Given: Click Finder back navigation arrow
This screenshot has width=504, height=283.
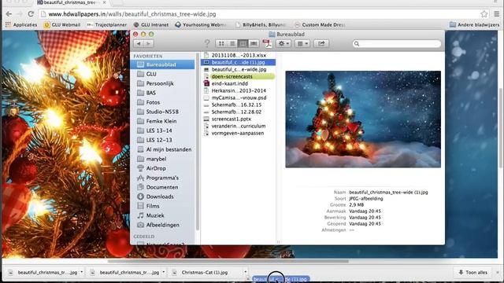Looking at the screenshot, I should click(x=139, y=44).
